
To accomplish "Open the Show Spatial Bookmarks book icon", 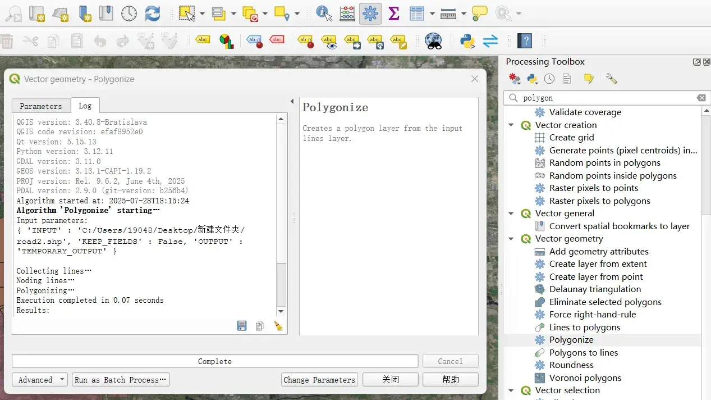I will [x=106, y=13].
